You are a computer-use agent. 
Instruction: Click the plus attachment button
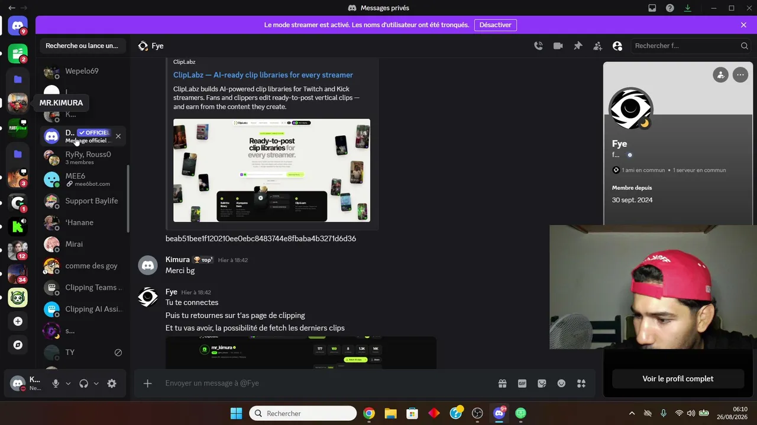click(x=148, y=384)
